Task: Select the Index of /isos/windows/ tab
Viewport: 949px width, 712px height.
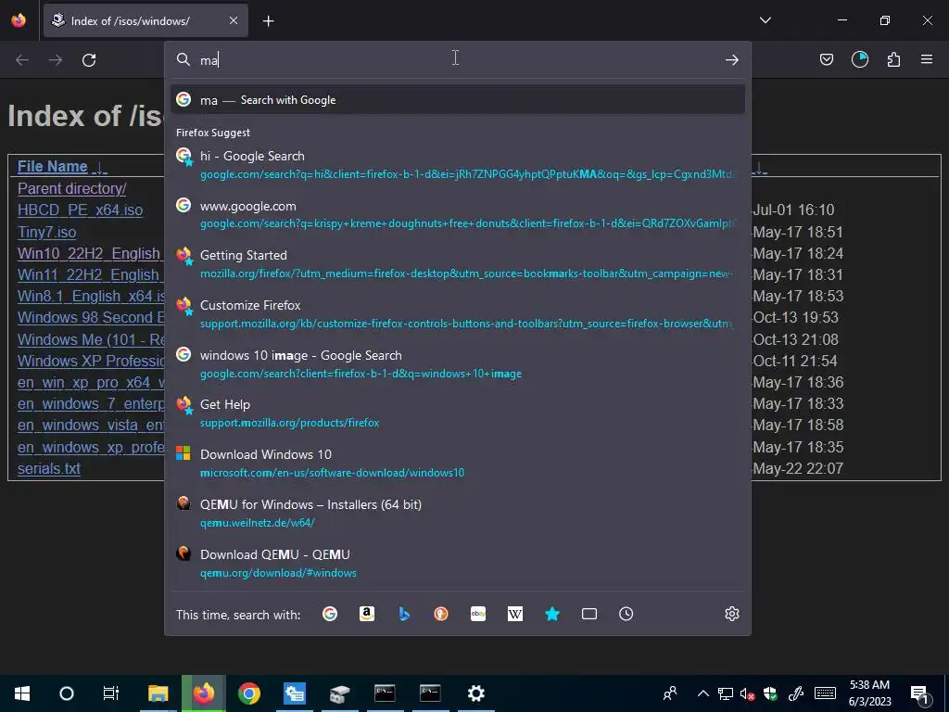Action: pos(146,20)
